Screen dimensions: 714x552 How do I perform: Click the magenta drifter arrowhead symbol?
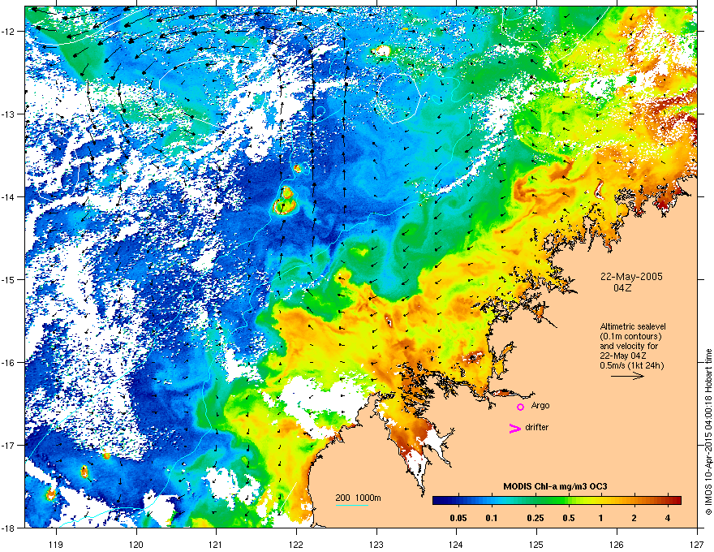(x=515, y=428)
